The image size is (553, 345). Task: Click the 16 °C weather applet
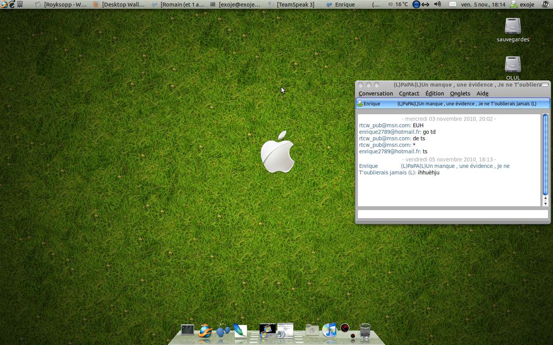398,5
